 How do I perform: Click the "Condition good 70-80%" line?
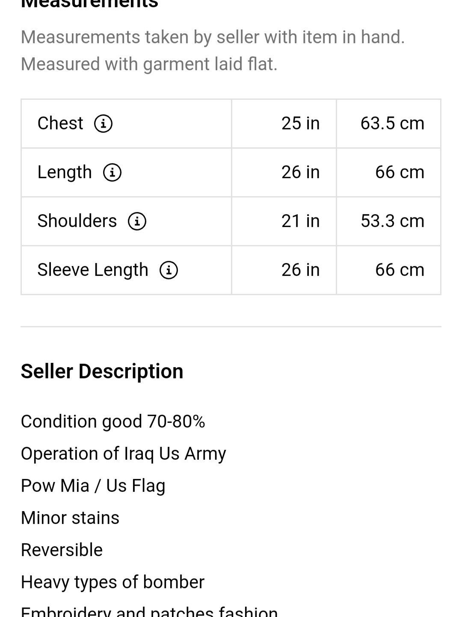pos(113,422)
